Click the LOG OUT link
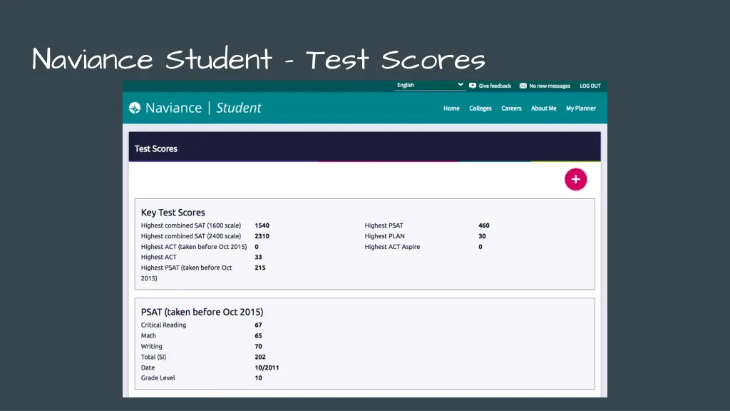 (590, 86)
